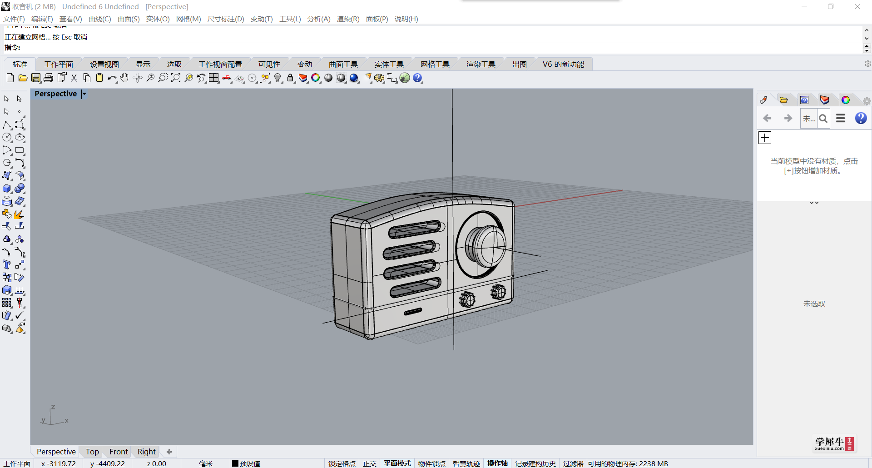Open help in the materials panel
Image resolution: width=872 pixels, height=468 pixels.
coord(861,118)
